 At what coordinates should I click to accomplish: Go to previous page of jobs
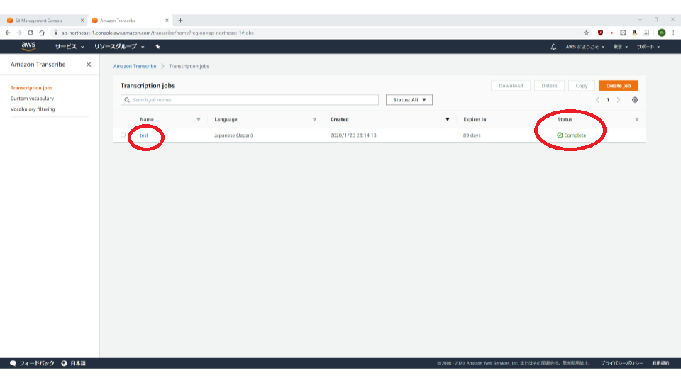pos(597,100)
